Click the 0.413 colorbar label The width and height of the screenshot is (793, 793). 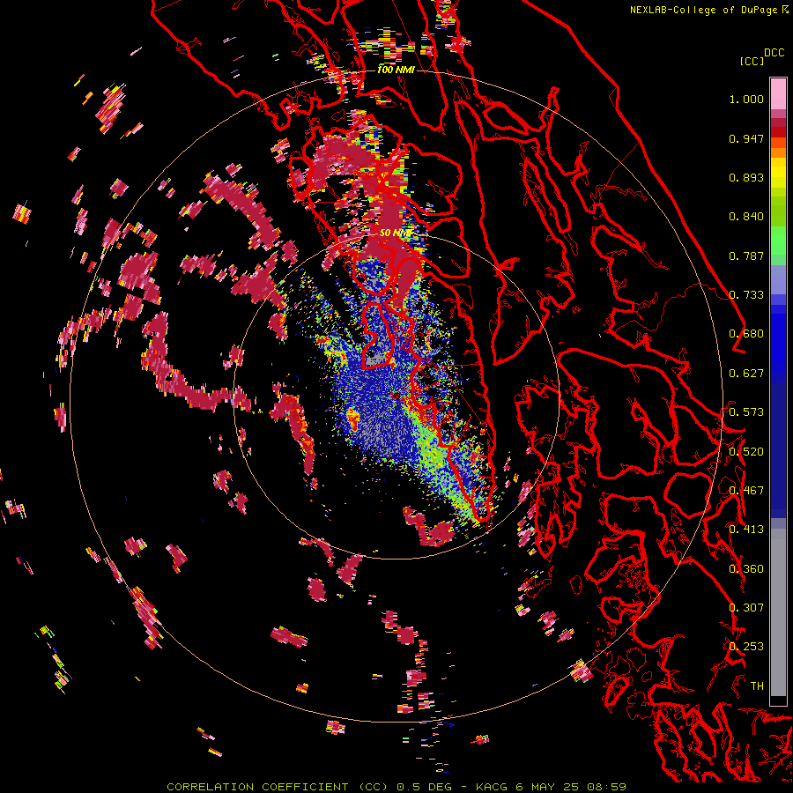746,530
